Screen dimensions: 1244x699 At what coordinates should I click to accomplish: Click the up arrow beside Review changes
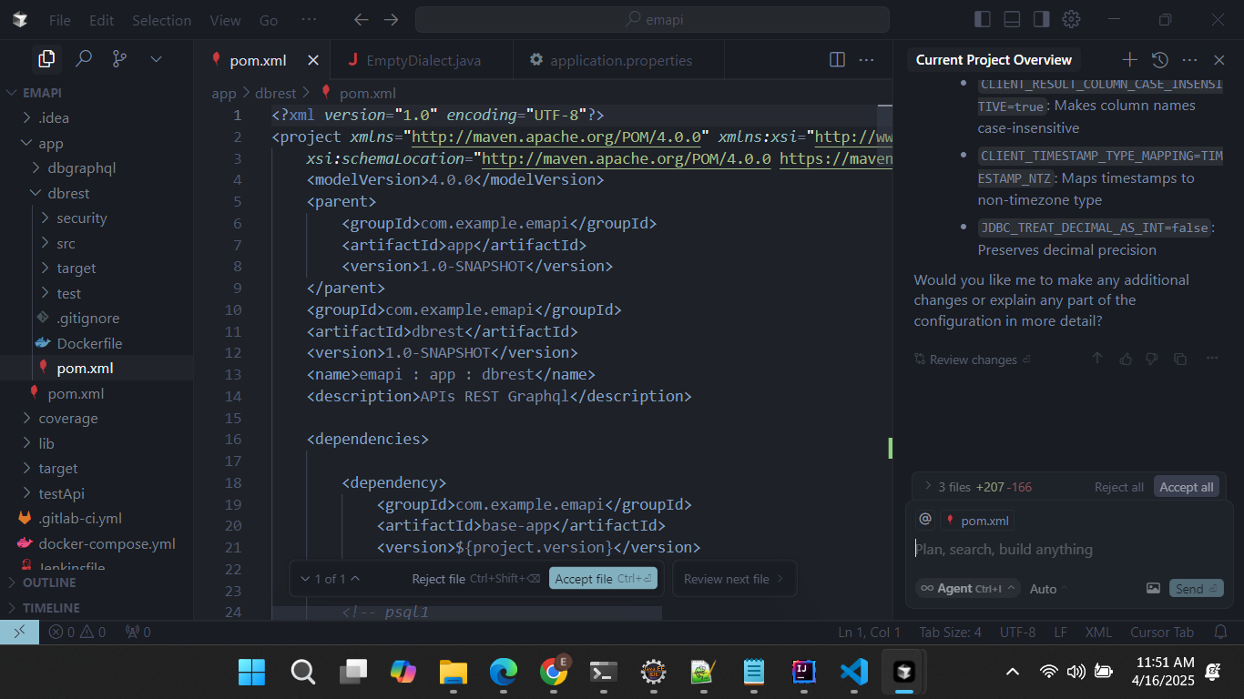tap(1097, 360)
